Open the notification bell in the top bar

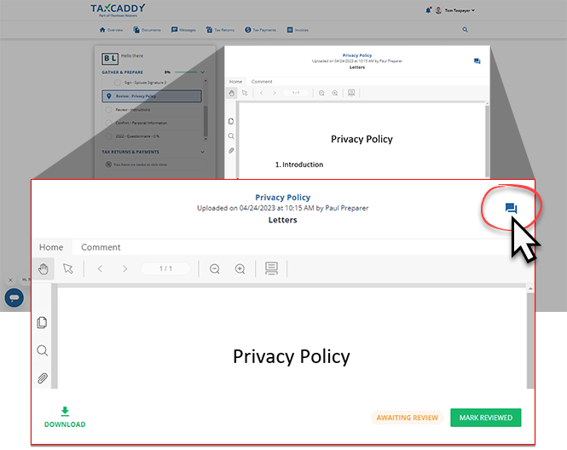pos(428,10)
